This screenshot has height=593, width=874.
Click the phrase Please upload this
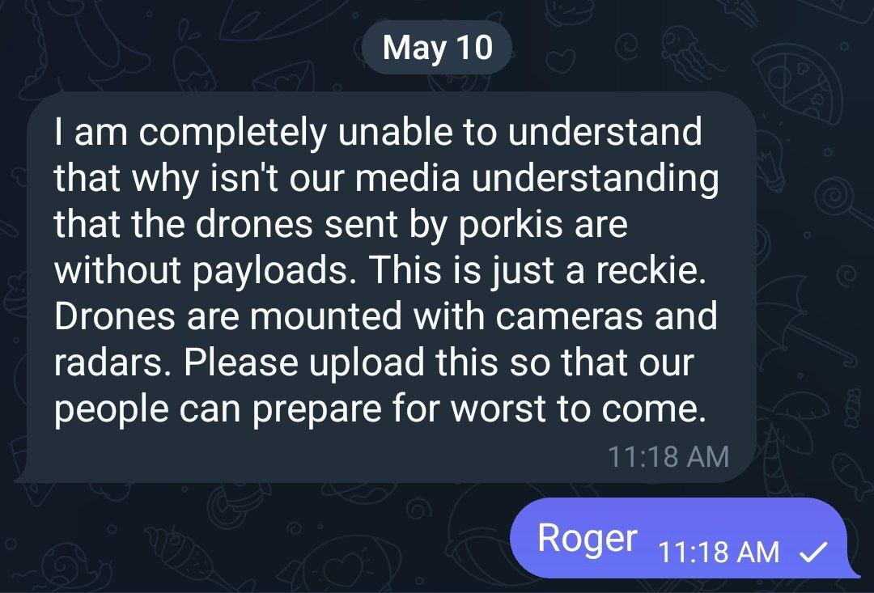341,362
